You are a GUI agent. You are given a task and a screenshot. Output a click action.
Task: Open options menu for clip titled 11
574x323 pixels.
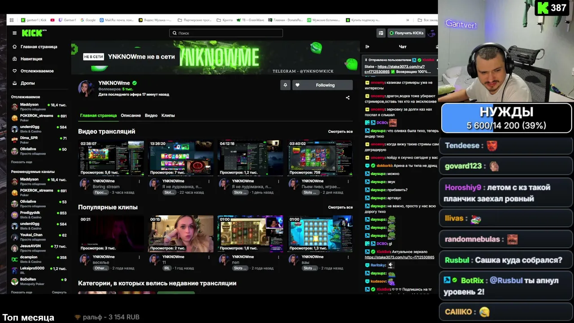click(209, 257)
